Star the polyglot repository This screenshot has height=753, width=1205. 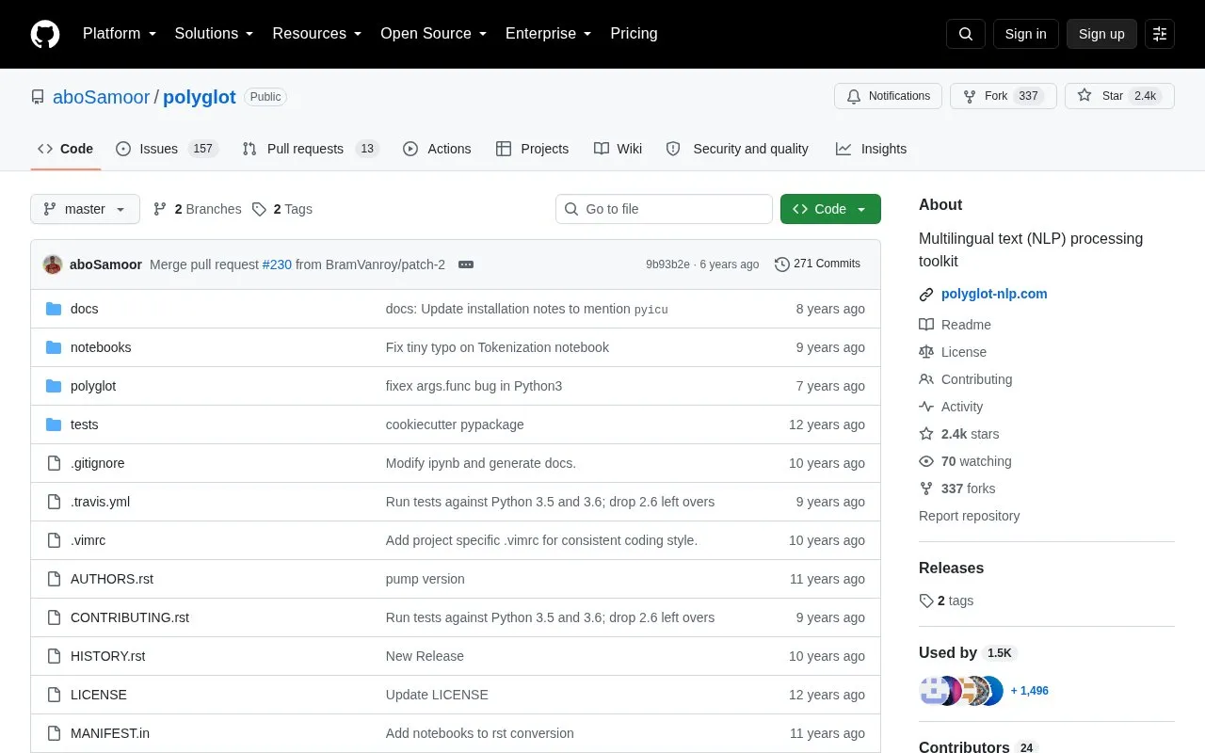pos(1119,96)
